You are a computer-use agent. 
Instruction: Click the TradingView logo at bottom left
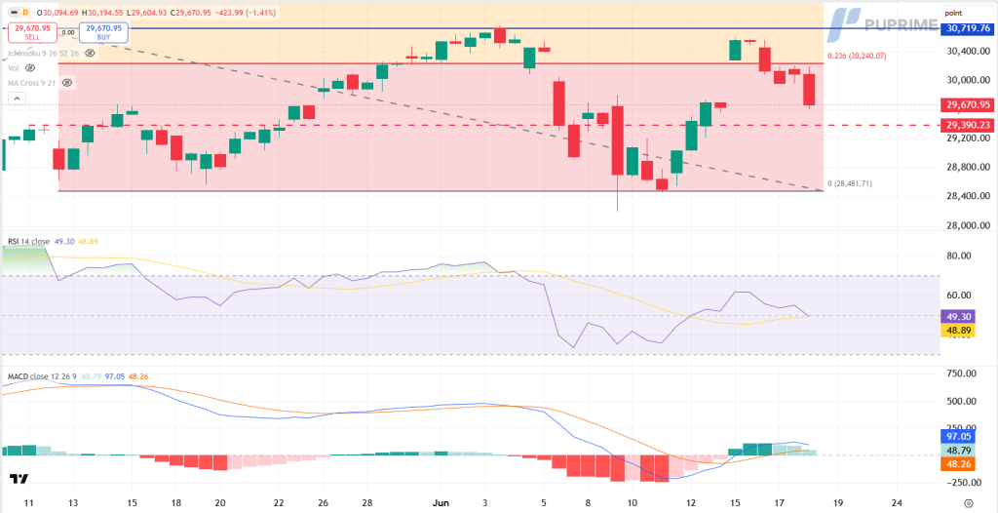(x=19, y=479)
